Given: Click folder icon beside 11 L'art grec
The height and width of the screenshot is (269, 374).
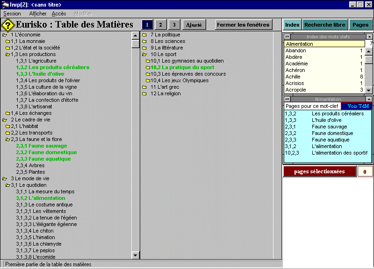Looking at the screenshot, I should (x=144, y=87).
